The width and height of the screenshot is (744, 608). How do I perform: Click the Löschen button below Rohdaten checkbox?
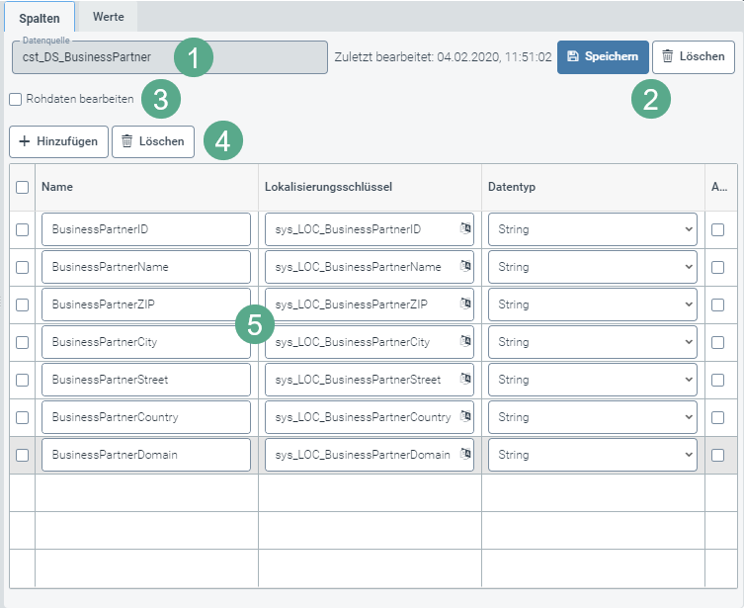click(x=152, y=141)
